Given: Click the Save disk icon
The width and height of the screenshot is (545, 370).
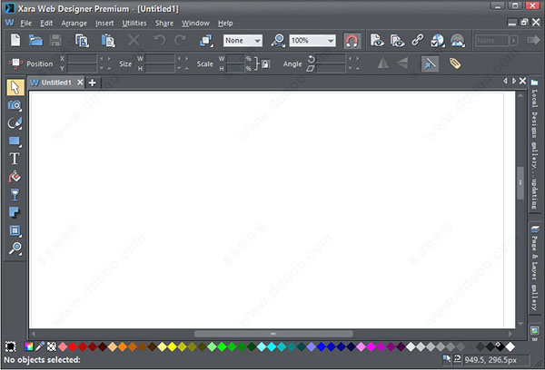Looking at the screenshot, I should pyautogui.click(x=55, y=40).
